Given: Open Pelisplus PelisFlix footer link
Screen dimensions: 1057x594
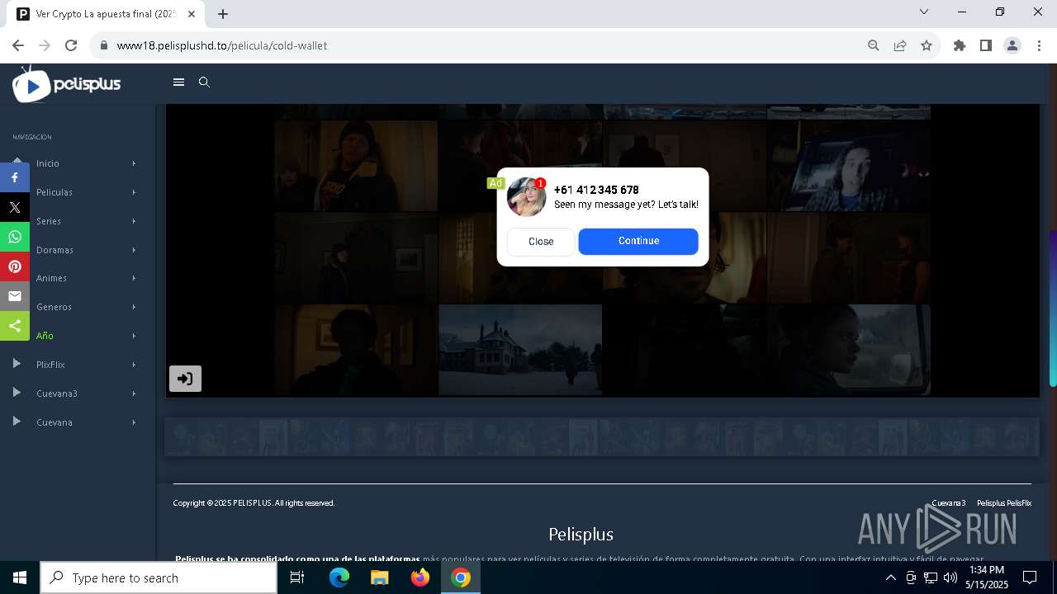Looking at the screenshot, I should (1004, 503).
